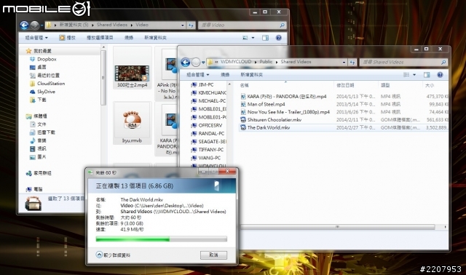Click Forward arrow in Shared Videos window
The width and height of the screenshot is (466, 275).
click(196, 63)
